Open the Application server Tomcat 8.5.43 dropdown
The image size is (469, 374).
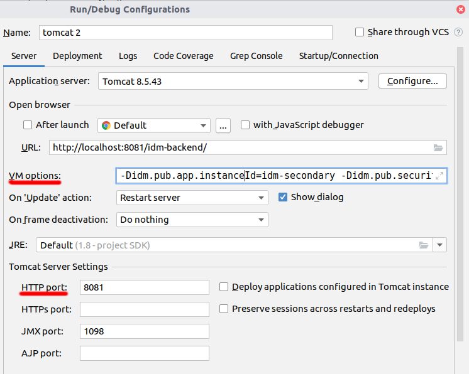tap(233, 81)
